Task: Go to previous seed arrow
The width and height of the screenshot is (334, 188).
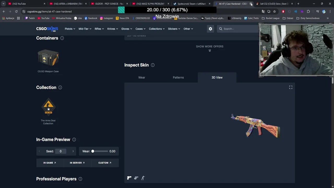Action: (x=39, y=151)
